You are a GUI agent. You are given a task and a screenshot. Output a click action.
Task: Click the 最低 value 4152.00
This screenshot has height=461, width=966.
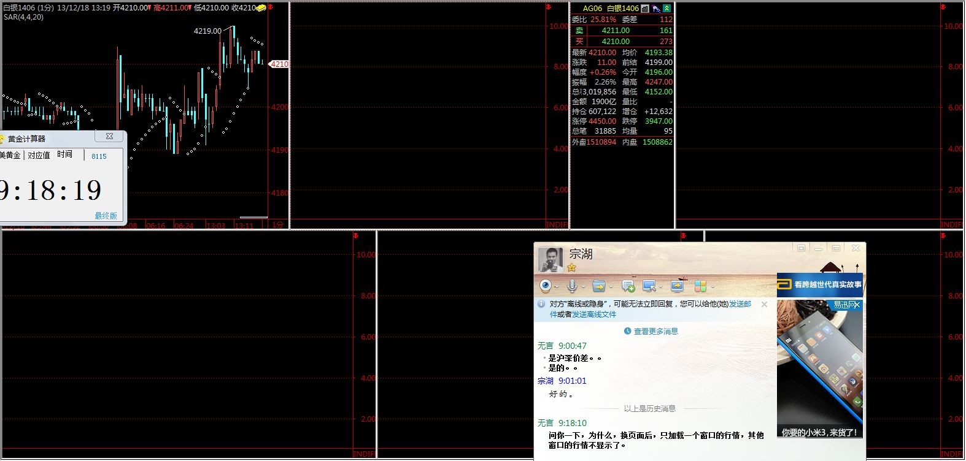click(659, 91)
